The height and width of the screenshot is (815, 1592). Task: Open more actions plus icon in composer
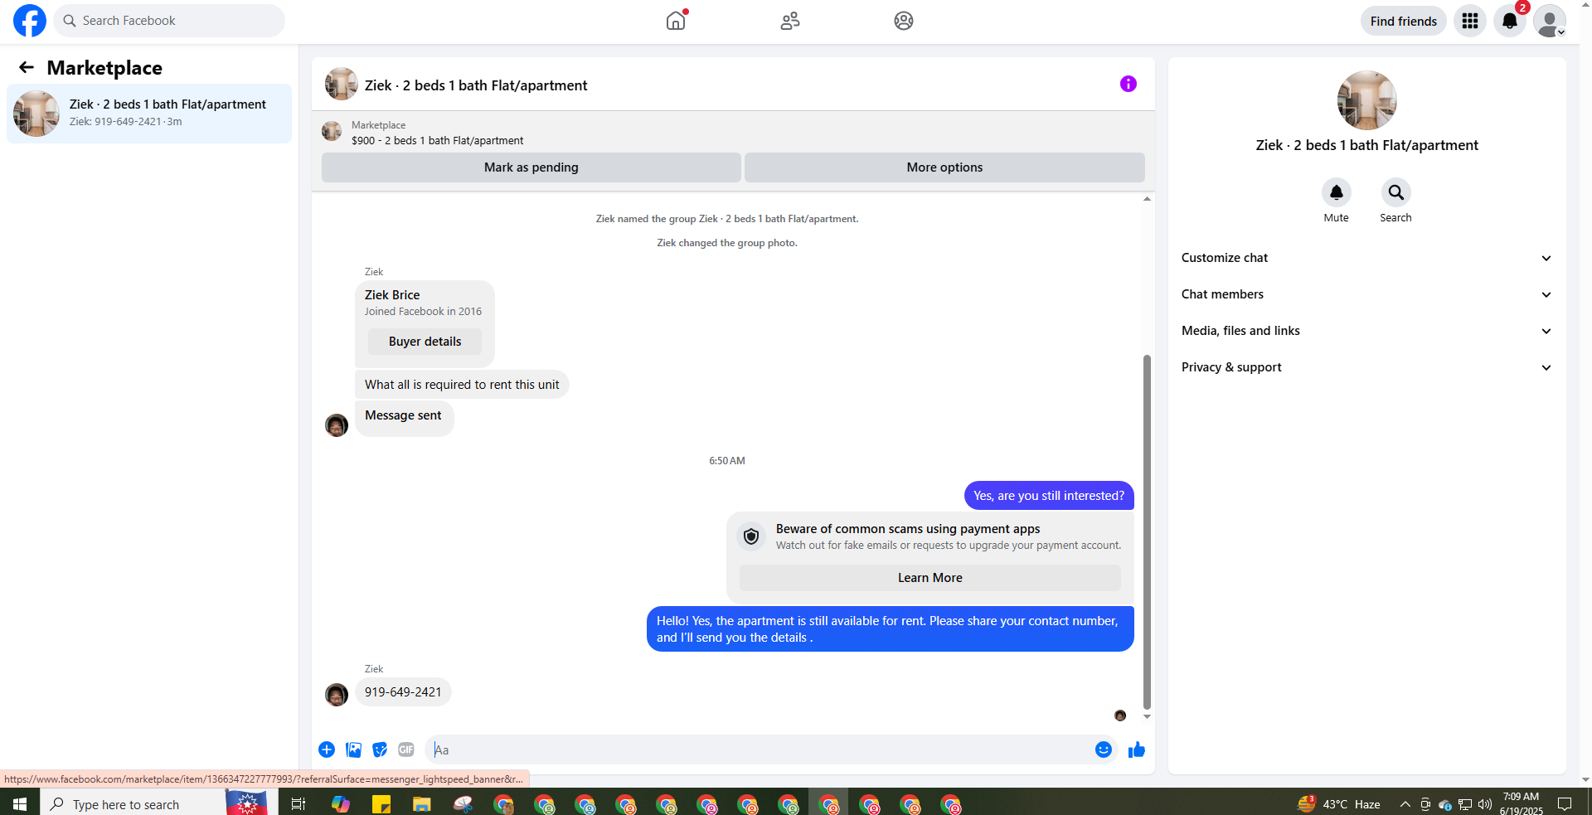click(327, 750)
